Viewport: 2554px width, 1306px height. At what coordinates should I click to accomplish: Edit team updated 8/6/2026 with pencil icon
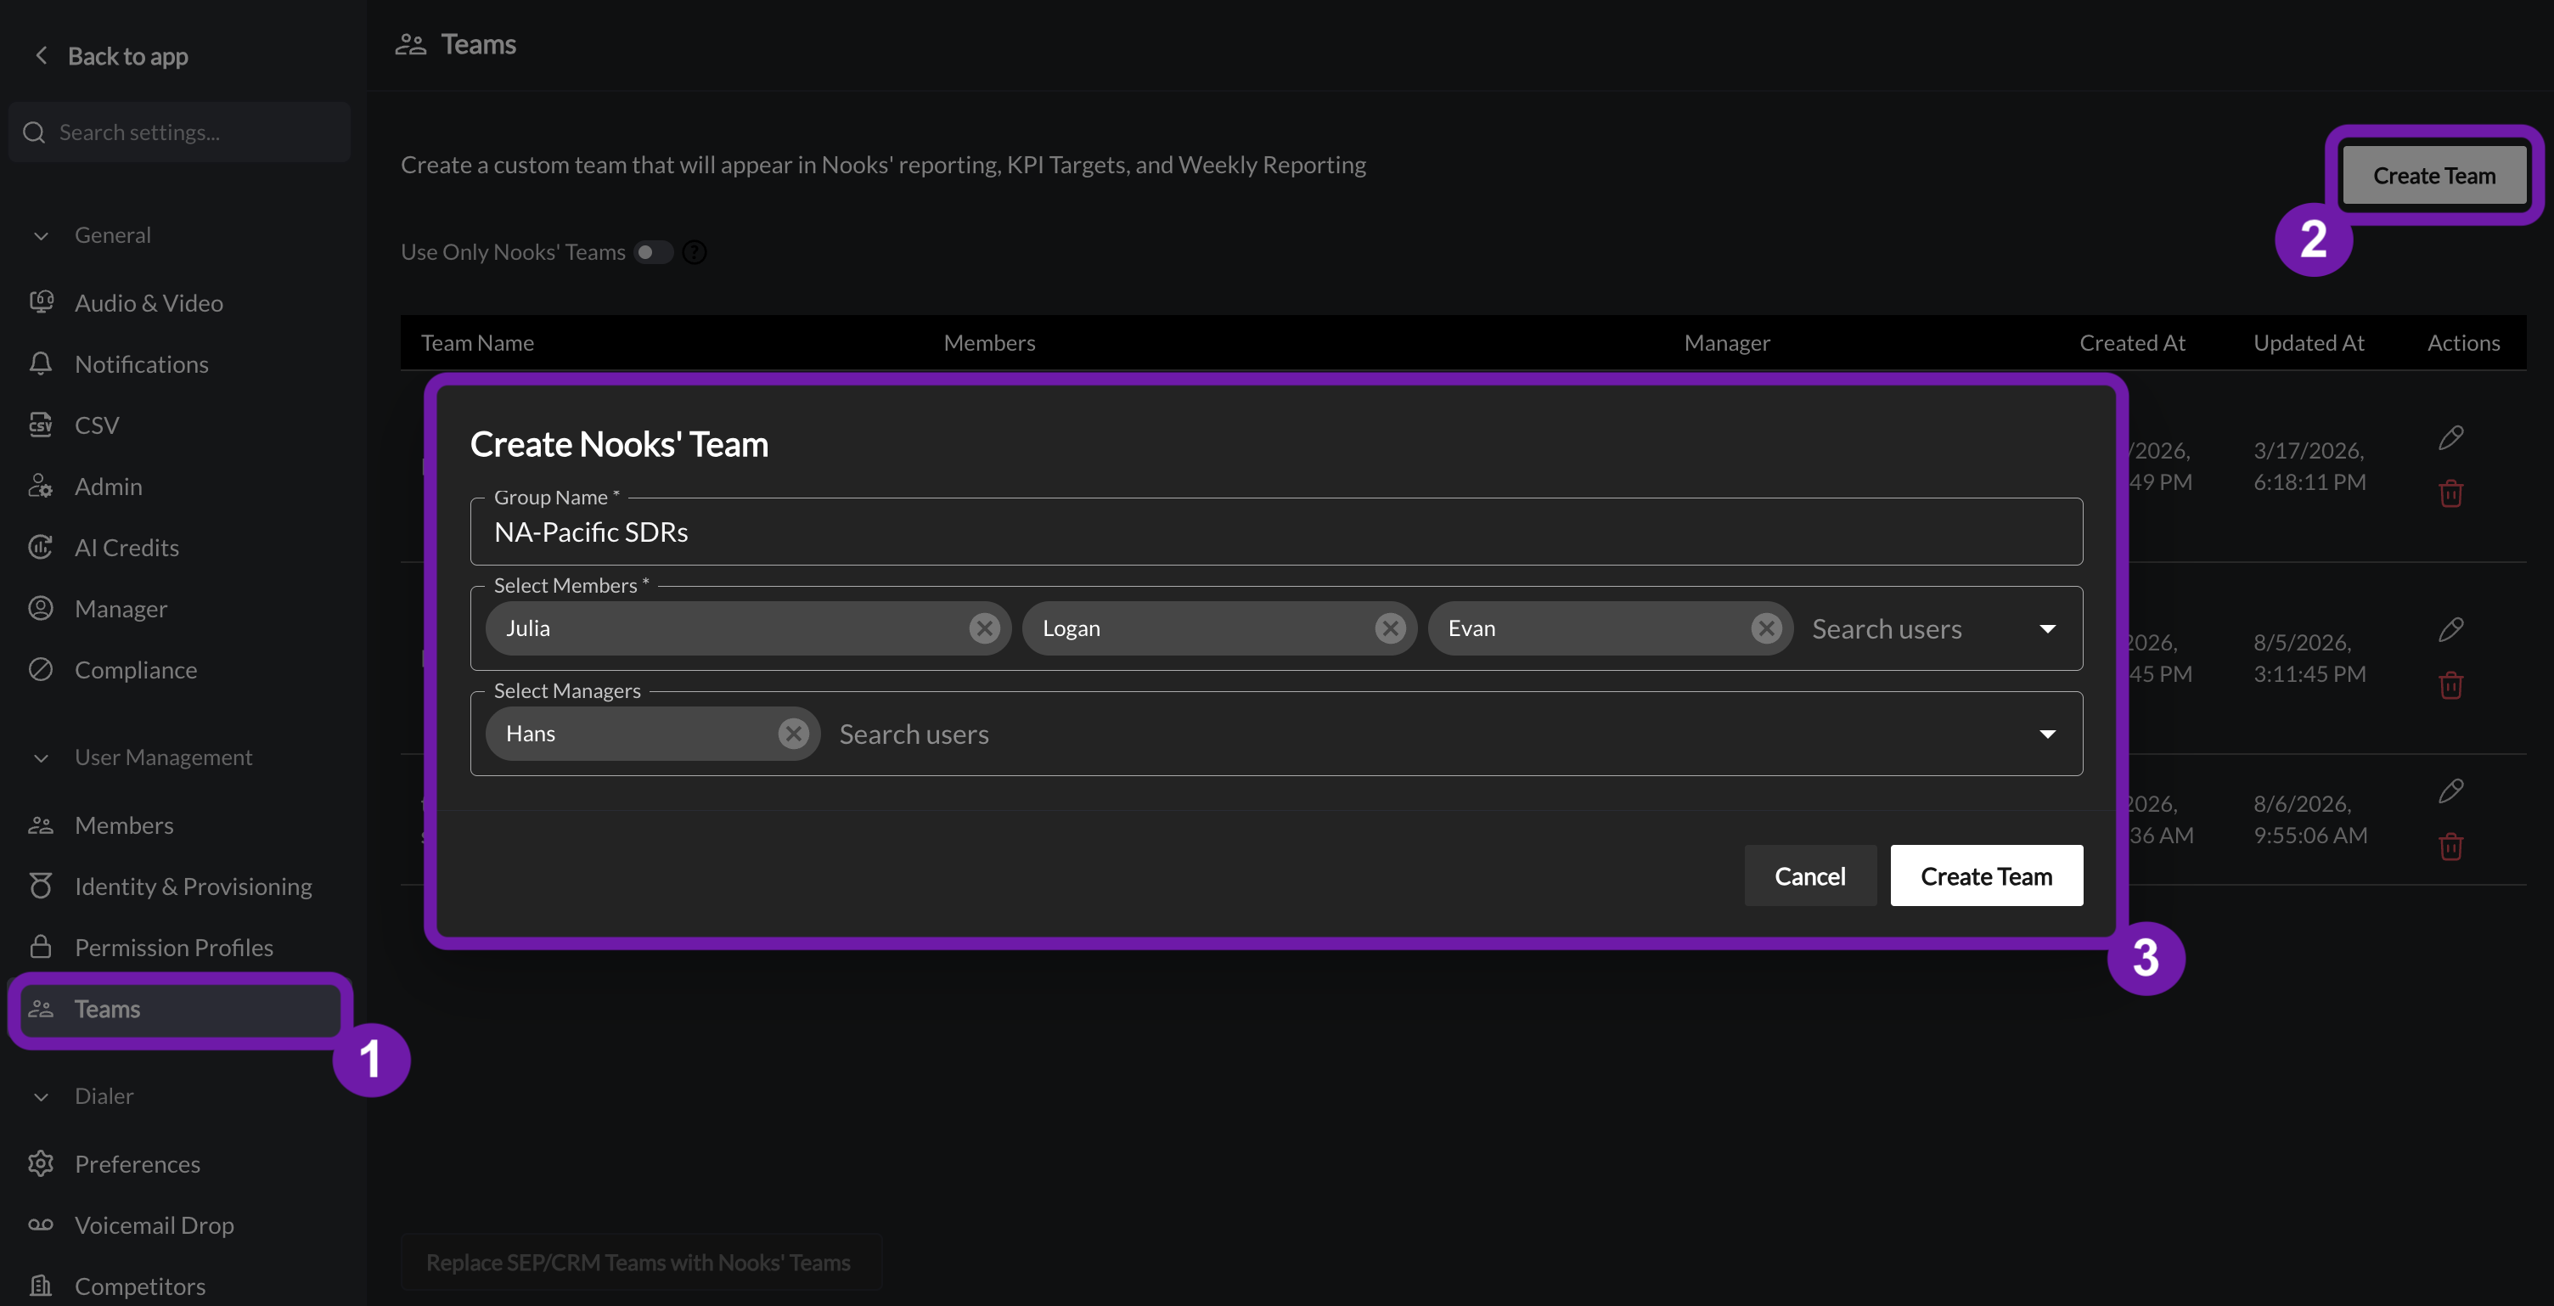tap(2450, 791)
